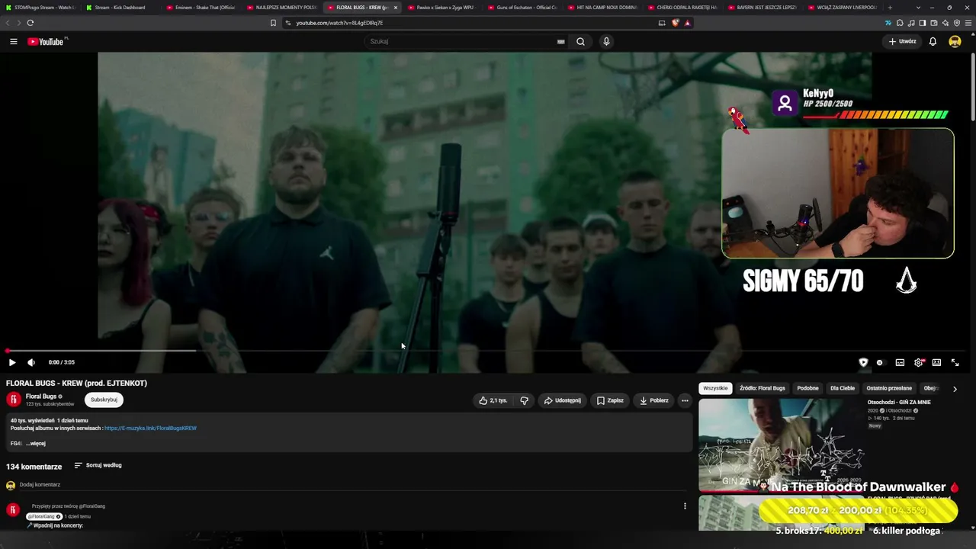This screenshot has height=549, width=976.
Task: Click the video title FLORAL BUGS - KREW
Action: point(76,383)
